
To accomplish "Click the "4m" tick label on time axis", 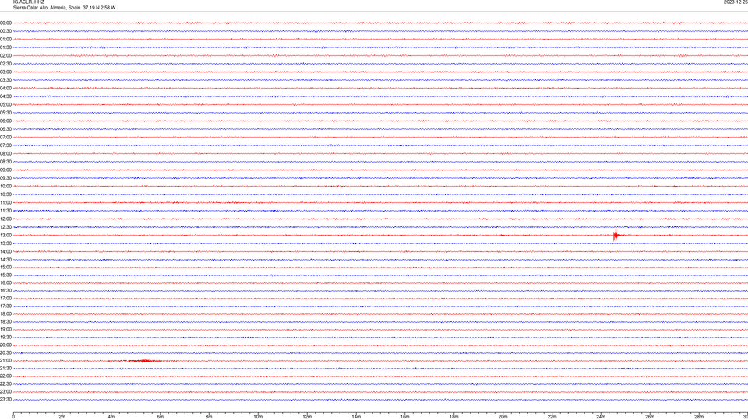I will tap(111, 417).
